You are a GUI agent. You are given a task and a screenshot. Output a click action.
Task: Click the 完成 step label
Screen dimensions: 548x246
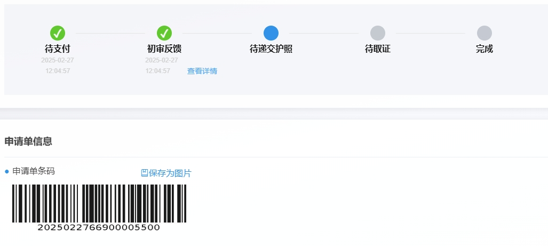point(485,49)
